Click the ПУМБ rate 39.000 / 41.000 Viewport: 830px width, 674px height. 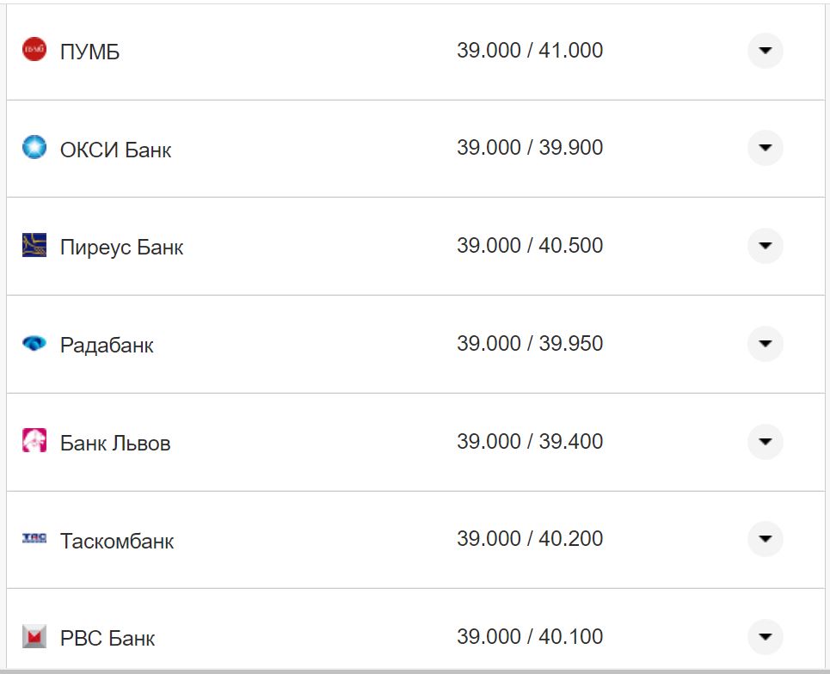pos(530,51)
